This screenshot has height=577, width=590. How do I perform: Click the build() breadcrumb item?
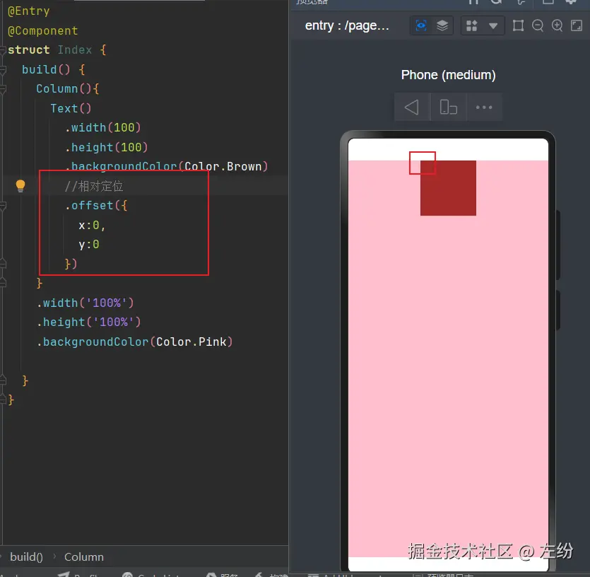click(x=26, y=557)
